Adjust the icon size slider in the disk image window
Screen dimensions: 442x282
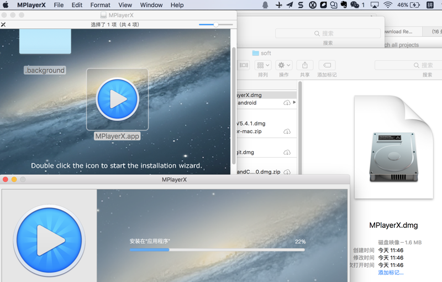(215, 24)
